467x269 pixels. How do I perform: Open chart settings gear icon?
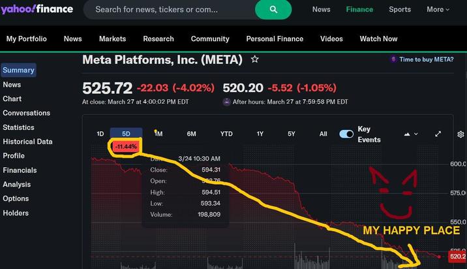coord(460,134)
